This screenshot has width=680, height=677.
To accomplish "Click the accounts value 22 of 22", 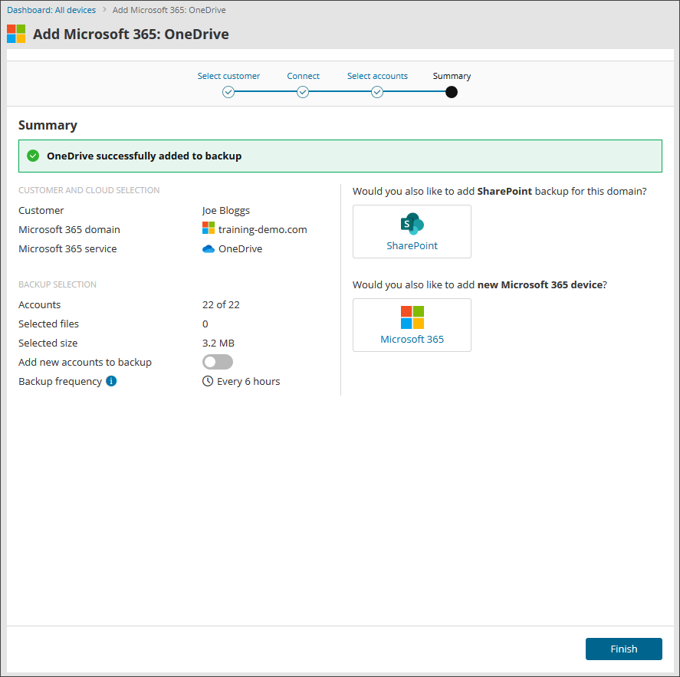I will 221,305.
